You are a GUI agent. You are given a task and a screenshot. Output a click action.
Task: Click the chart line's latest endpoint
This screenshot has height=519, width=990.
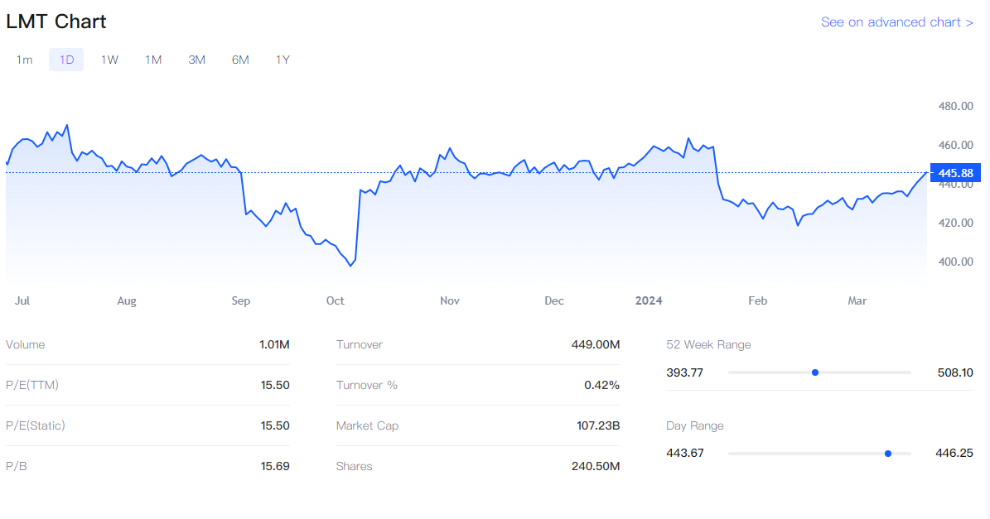925,172
